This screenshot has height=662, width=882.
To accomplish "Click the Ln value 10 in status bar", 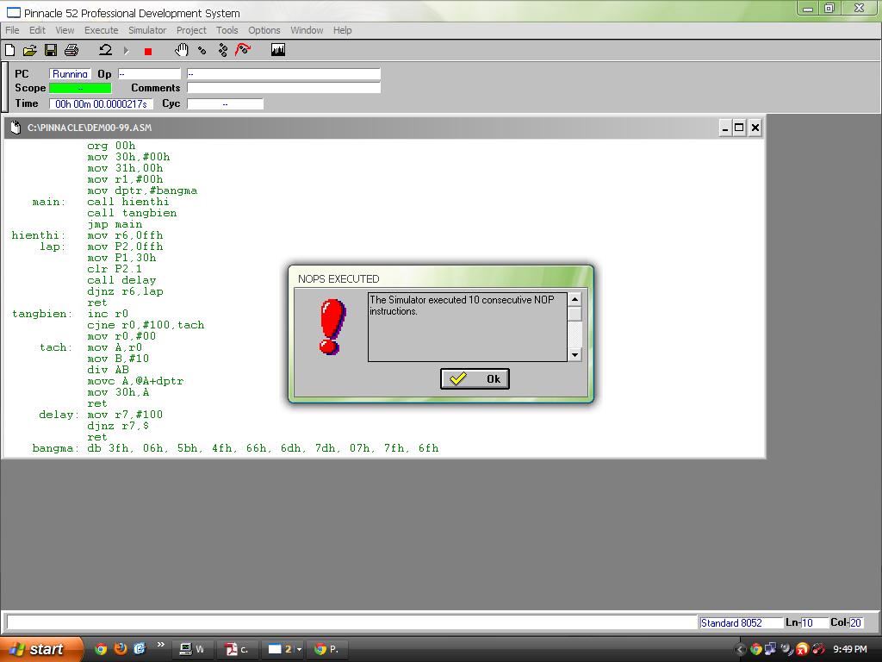I will coord(813,622).
